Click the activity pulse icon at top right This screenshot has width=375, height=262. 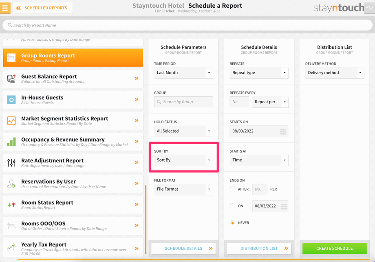370,8
